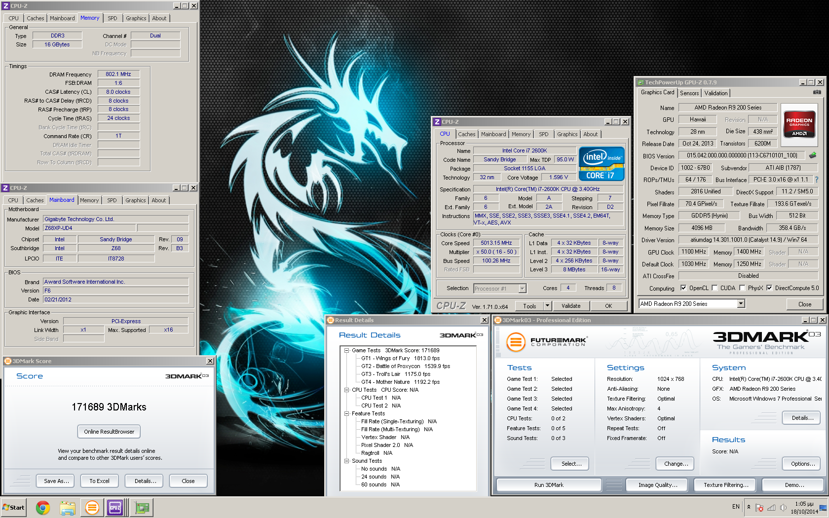
Task: Click the Online ResultBrowser button
Action: click(109, 432)
